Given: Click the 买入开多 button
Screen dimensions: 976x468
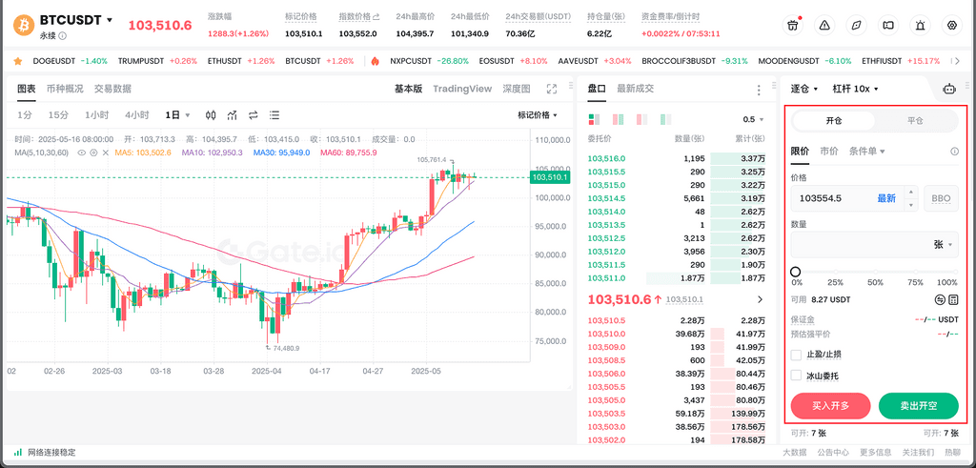Looking at the screenshot, I should click(x=830, y=406).
